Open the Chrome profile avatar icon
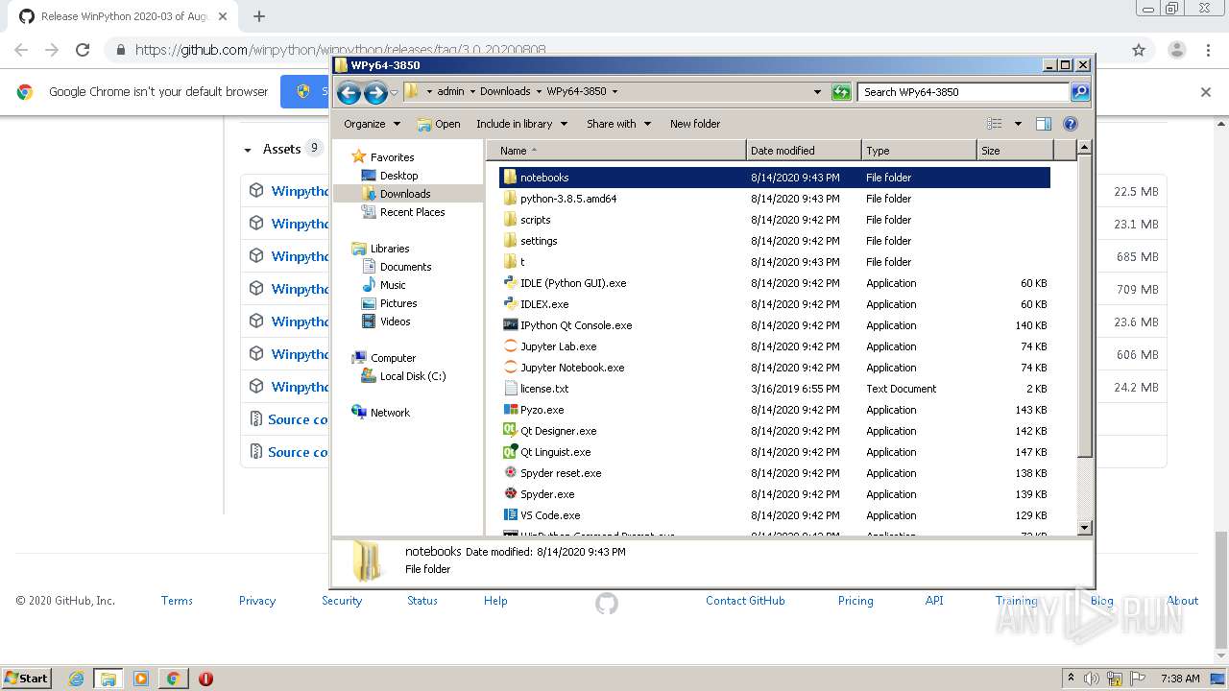This screenshot has width=1229, height=691. pos(1176,50)
